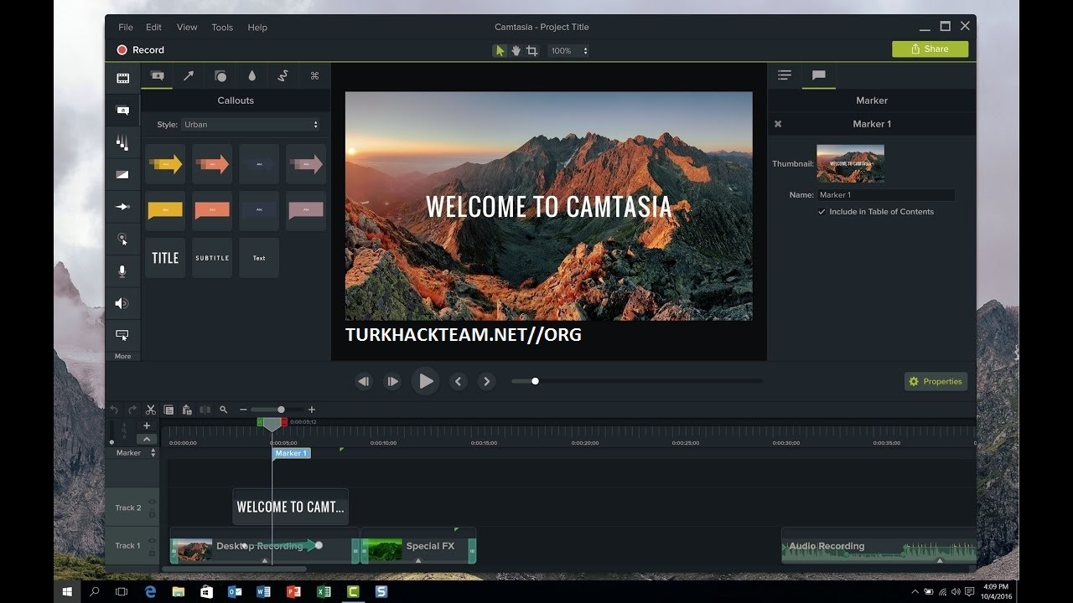Copy the selected timeline media

(x=168, y=410)
